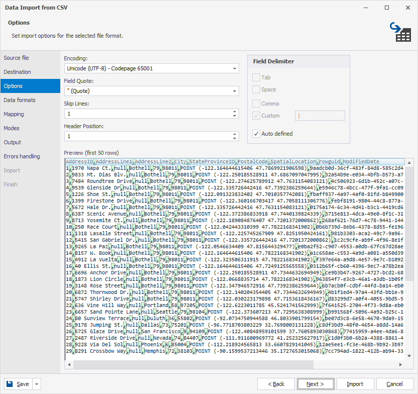Increase the Header Position value

(234, 134)
